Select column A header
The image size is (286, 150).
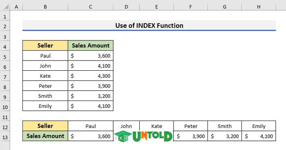(x=16, y=7)
